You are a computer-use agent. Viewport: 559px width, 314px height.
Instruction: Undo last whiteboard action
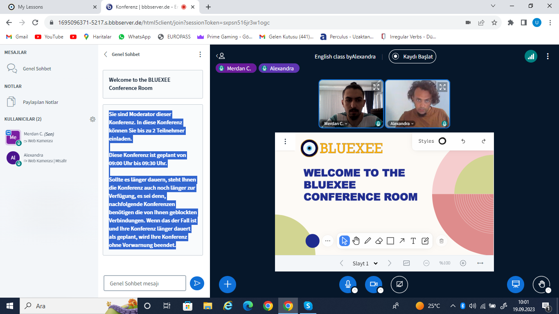(463, 141)
